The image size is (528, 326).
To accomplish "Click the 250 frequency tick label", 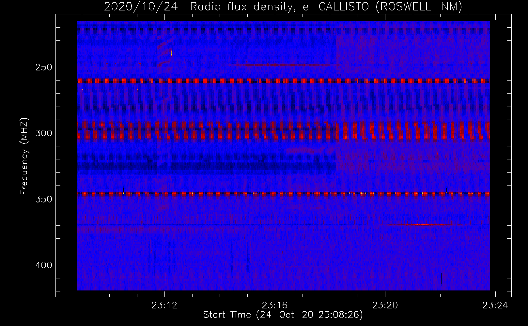I will pos(44,67).
